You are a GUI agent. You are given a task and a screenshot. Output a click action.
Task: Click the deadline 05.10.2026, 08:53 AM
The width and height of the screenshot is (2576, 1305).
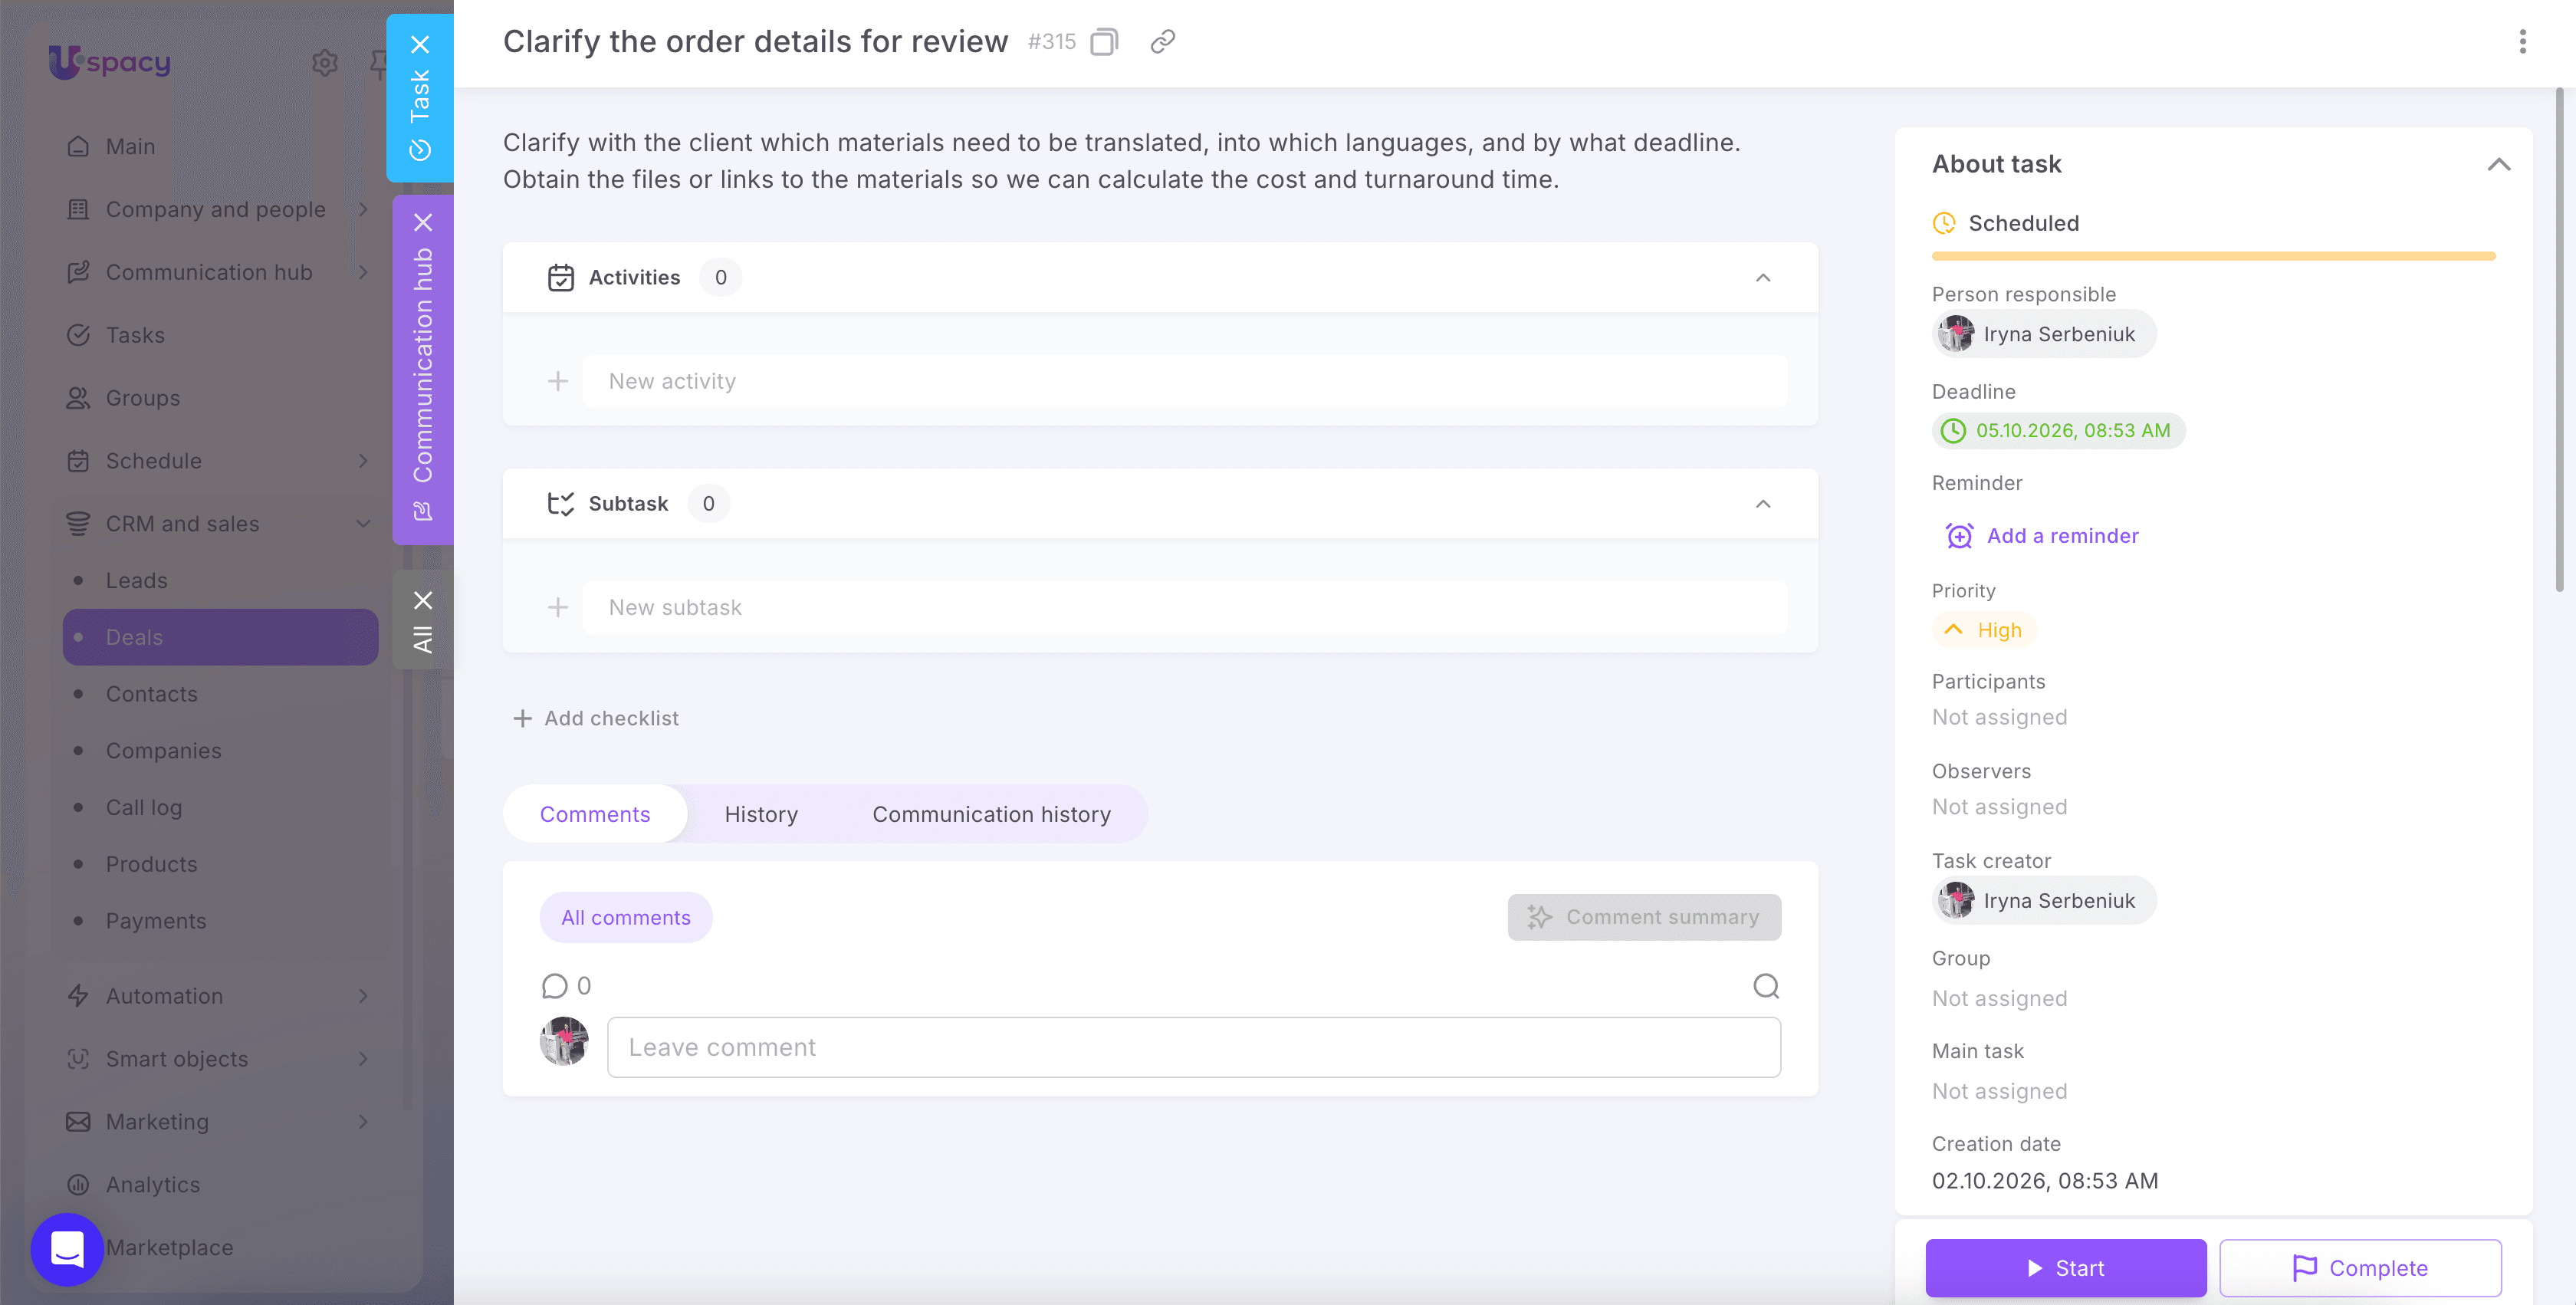(x=2058, y=431)
